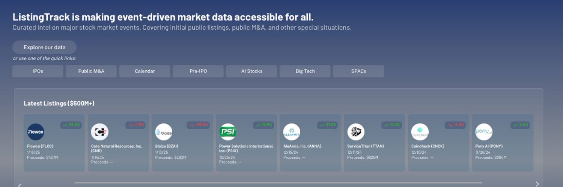This screenshot has width=563, height=187.
Task: Click the Flowco company logo
Action: [36, 132]
